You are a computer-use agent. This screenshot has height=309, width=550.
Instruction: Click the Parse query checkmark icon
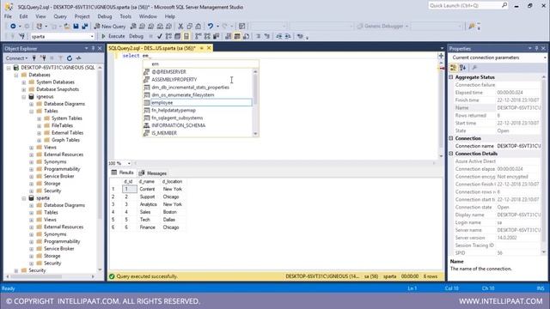click(160, 36)
